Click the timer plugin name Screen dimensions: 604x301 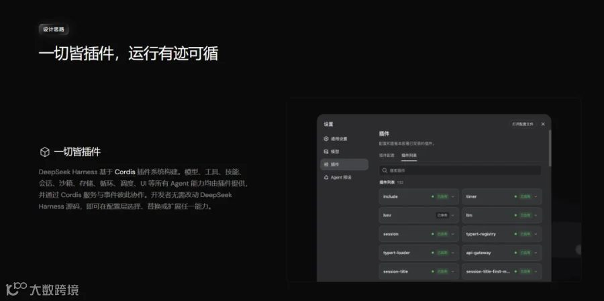point(471,196)
